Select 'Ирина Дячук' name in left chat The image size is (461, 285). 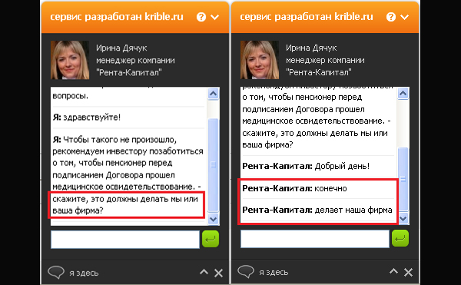[x=121, y=48]
